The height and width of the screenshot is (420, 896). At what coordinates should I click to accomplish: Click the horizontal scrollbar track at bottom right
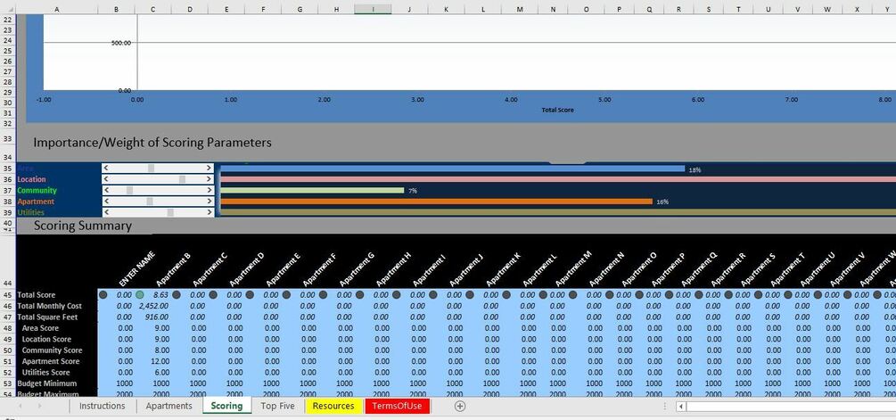tap(791, 406)
